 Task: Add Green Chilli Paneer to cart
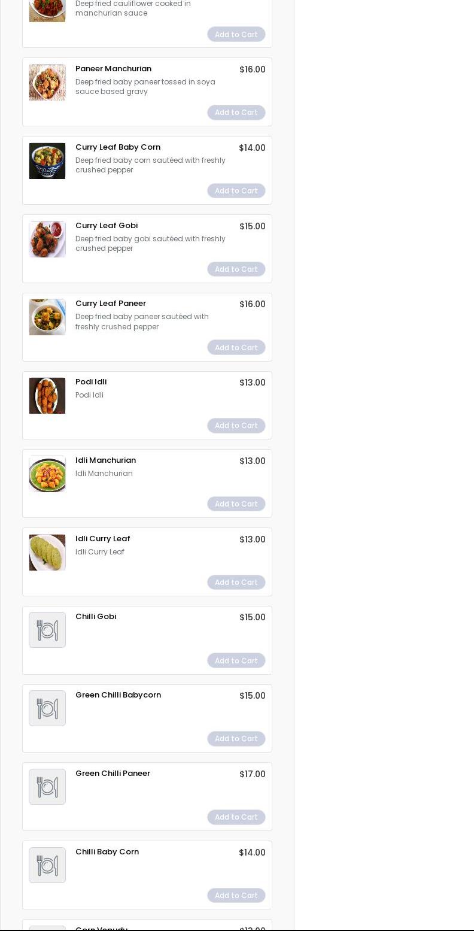click(236, 817)
